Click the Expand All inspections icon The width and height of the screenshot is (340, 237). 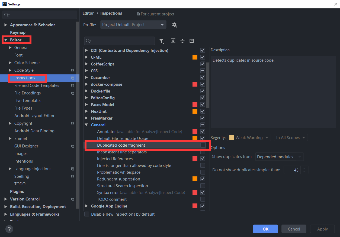coord(173,41)
